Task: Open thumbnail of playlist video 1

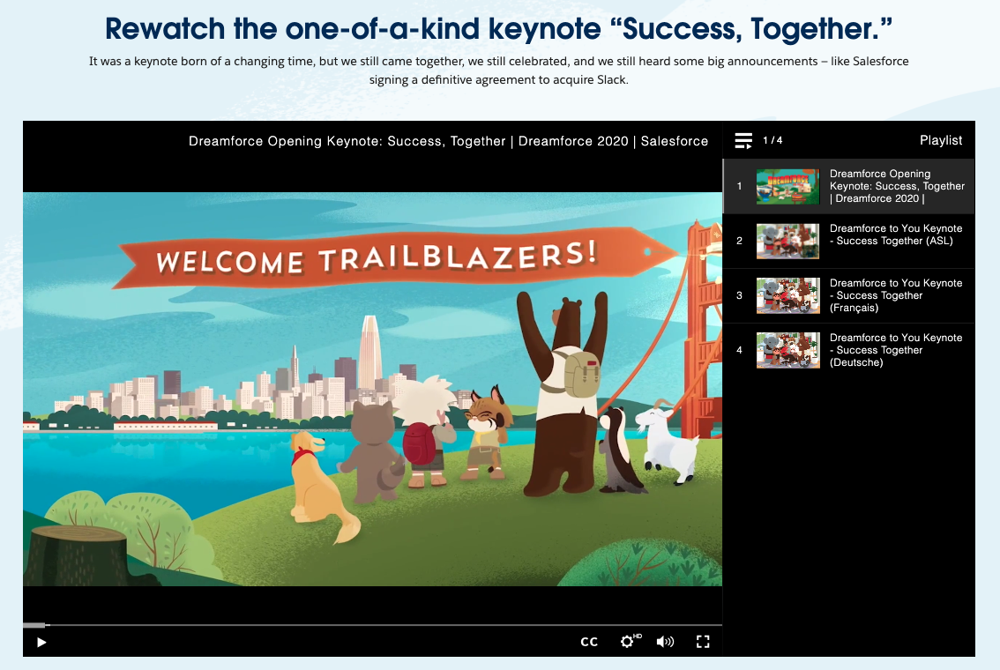Action: pos(787,186)
